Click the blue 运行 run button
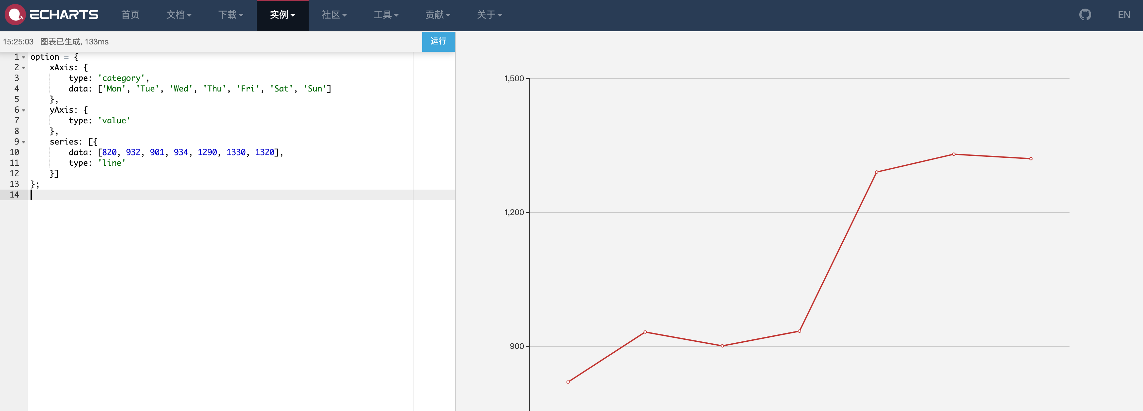1143x411 pixels. point(438,41)
